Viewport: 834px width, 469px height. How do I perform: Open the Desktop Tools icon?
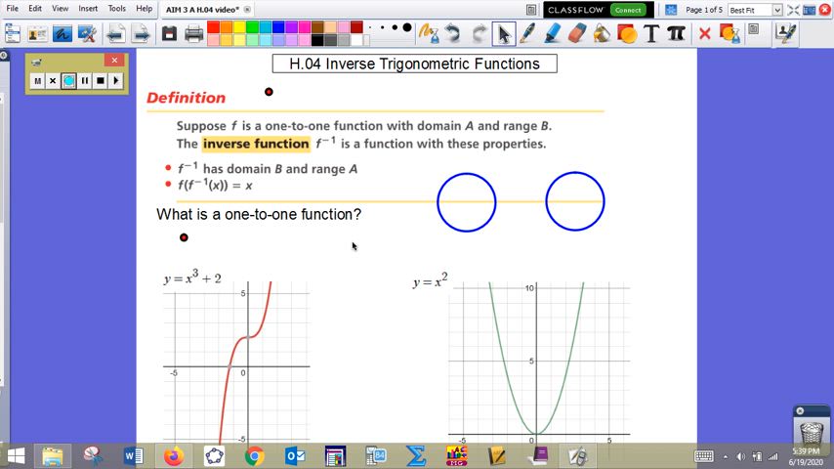tap(87, 33)
